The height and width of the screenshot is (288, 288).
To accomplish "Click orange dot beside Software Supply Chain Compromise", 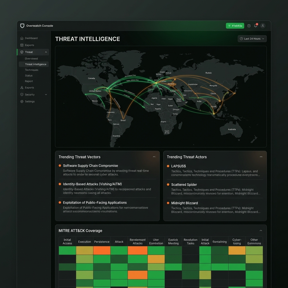I will click(60, 166).
